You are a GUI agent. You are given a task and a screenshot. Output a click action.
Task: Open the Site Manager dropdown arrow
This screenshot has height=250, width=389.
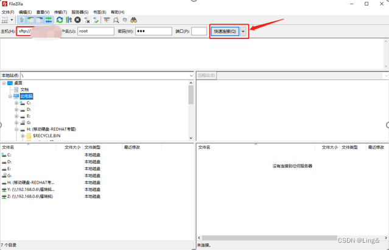coord(12,20)
